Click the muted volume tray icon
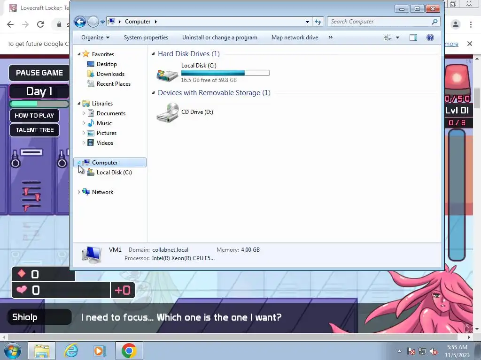Screen dimensions: 481x360 pyautogui.click(x=434, y=352)
